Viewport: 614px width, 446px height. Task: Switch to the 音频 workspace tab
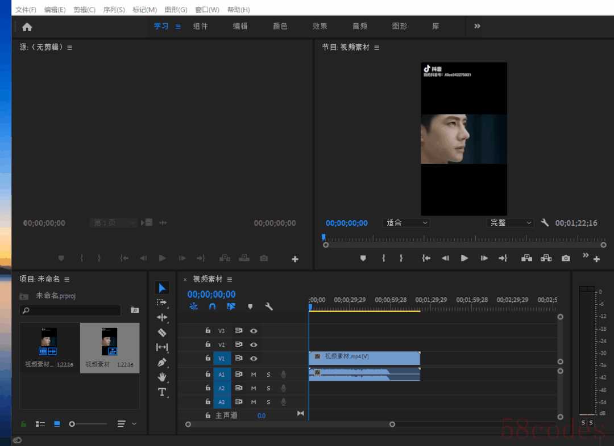pos(360,26)
